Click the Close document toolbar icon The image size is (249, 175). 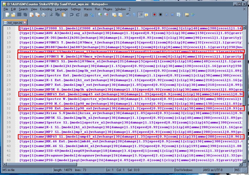[x=31, y=15]
